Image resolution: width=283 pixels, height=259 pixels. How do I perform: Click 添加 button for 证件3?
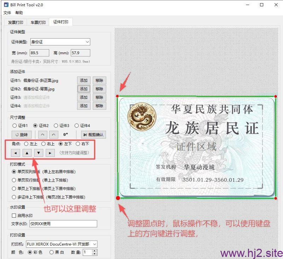(x=84, y=97)
